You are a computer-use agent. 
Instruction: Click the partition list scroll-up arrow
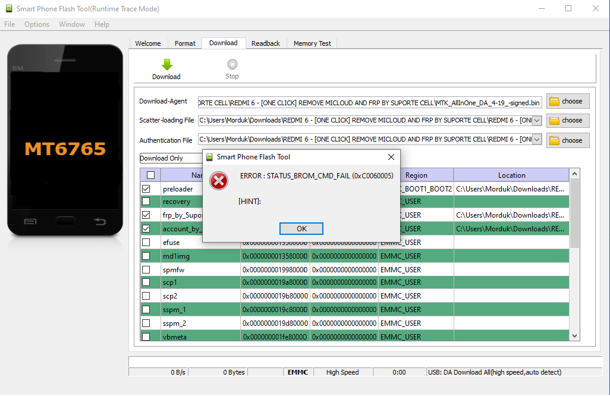pos(574,174)
